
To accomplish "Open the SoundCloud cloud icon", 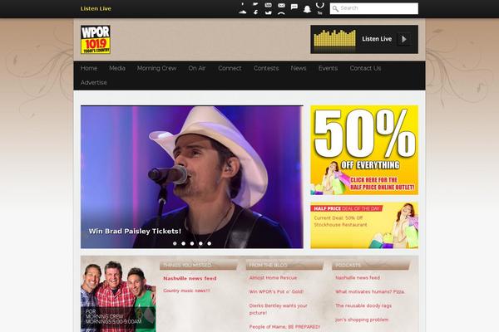I will pos(243,12).
